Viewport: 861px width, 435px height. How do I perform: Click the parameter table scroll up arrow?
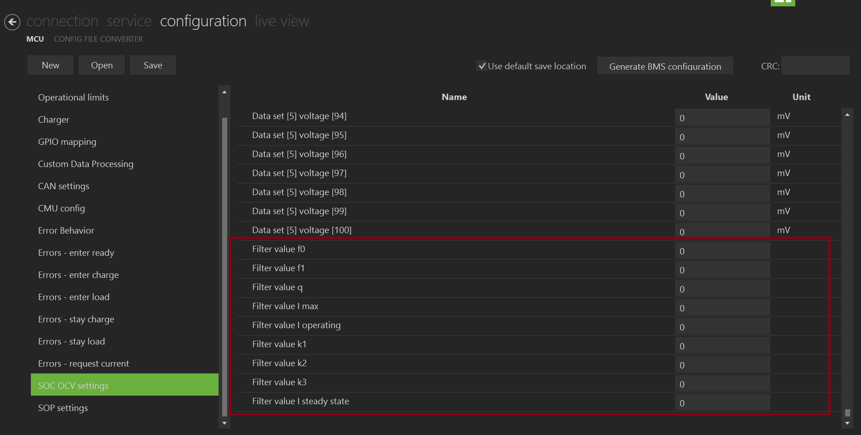tap(847, 115)
